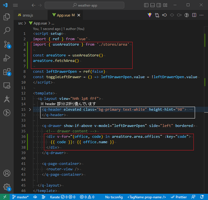Click the Git Graph icon in status bar
Image resolution: width=208 pixels, height=200 pixels.
[43, 197]
